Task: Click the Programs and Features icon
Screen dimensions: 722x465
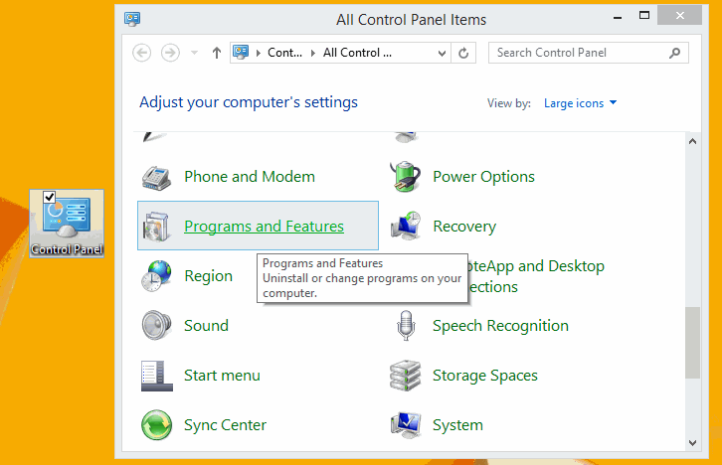Action: tap(156, 227)
